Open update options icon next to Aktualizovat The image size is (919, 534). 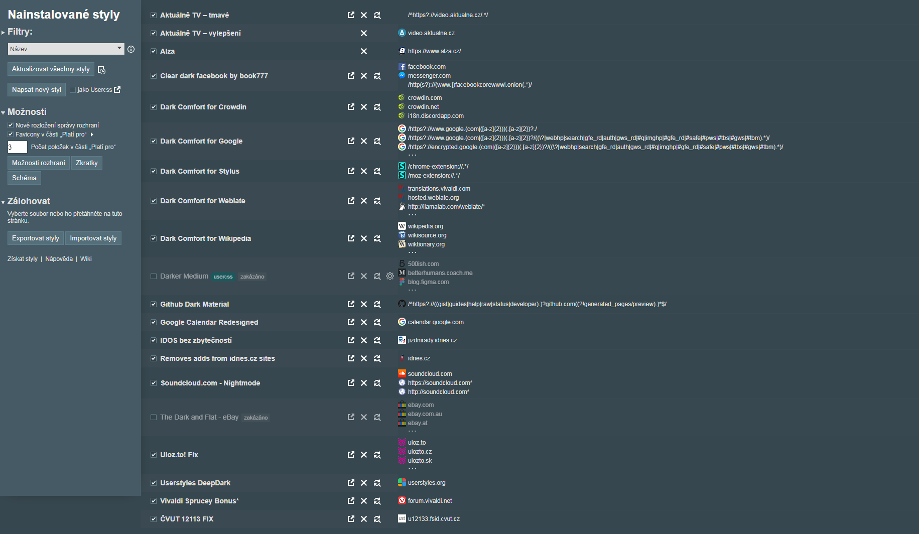(101, 70)
